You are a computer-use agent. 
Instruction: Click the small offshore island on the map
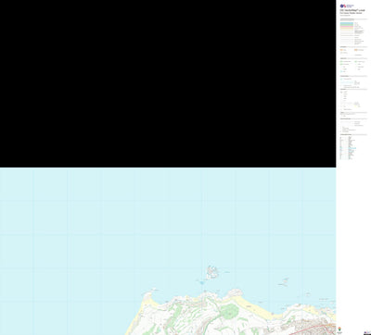click(211, 272)
